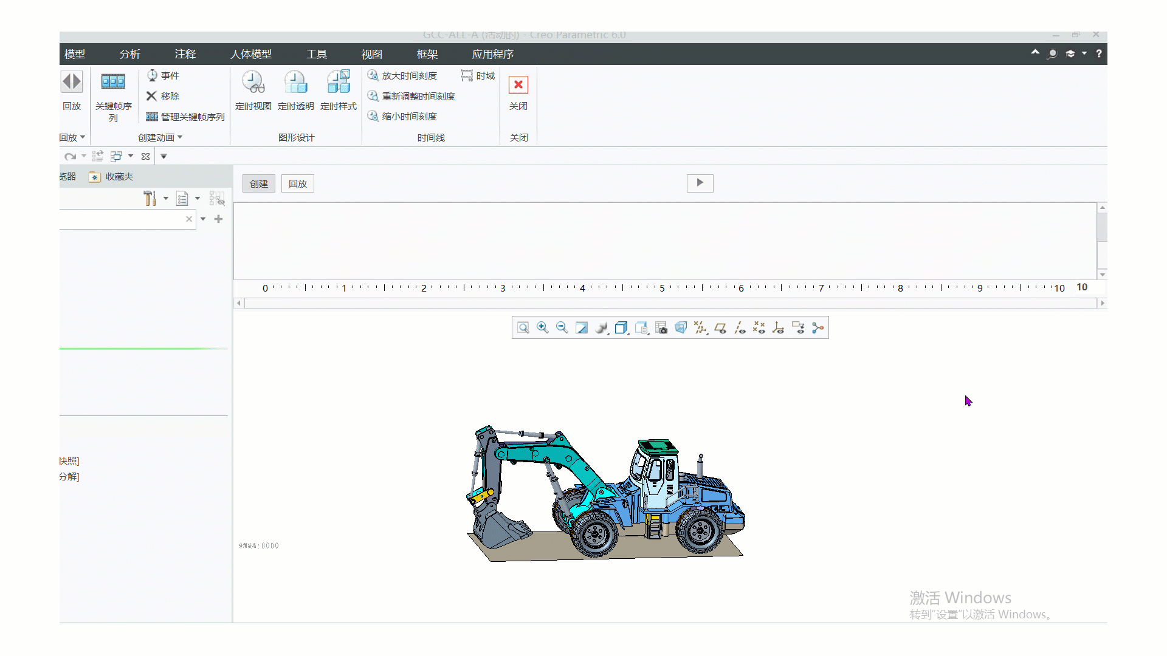Open the model tree settings hammer icon
The height and width of the screenshot is (656, 1167).
pos(150,198)
